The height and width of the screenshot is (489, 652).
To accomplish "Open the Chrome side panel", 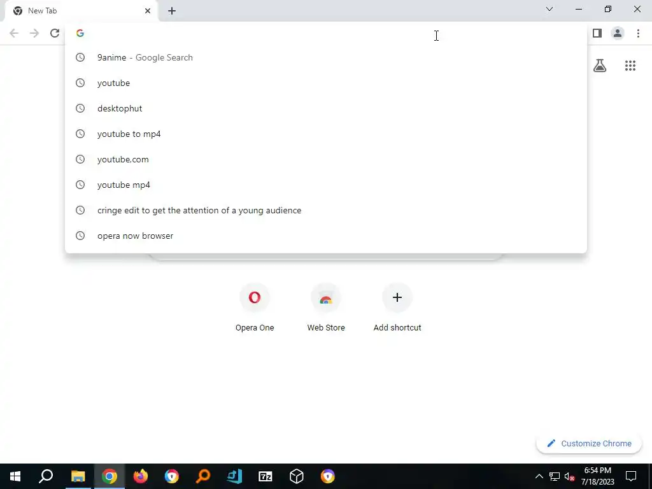I will point(597,33).
